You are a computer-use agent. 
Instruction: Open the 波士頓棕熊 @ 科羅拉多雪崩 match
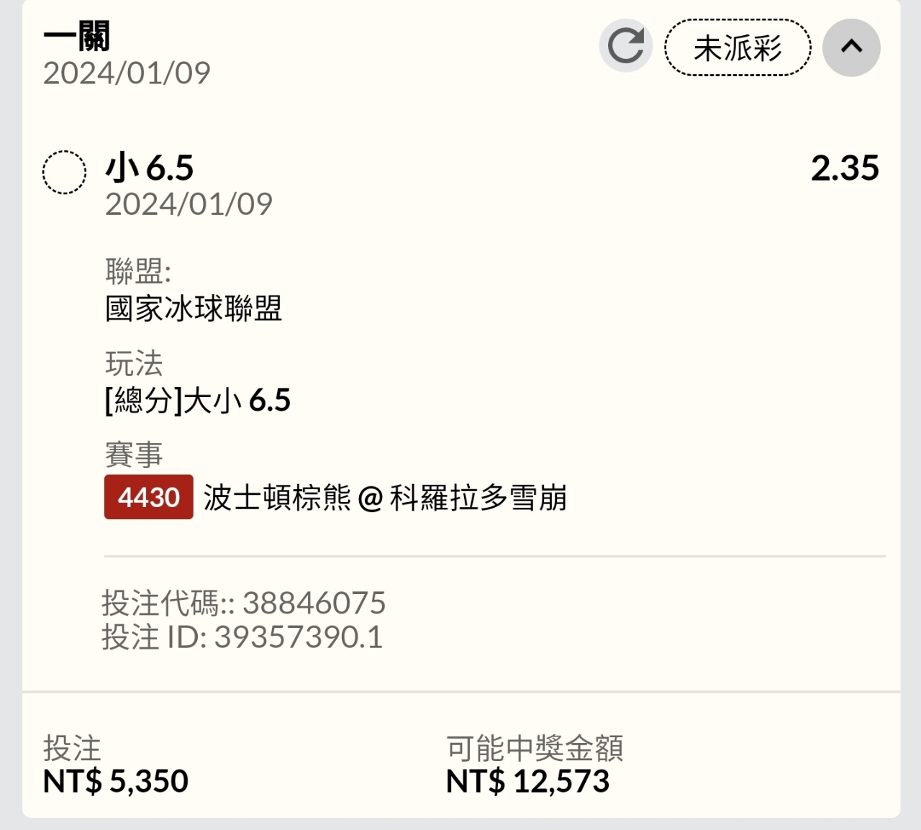pos(385,498)
